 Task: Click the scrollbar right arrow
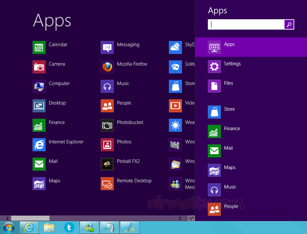(180, 218)
